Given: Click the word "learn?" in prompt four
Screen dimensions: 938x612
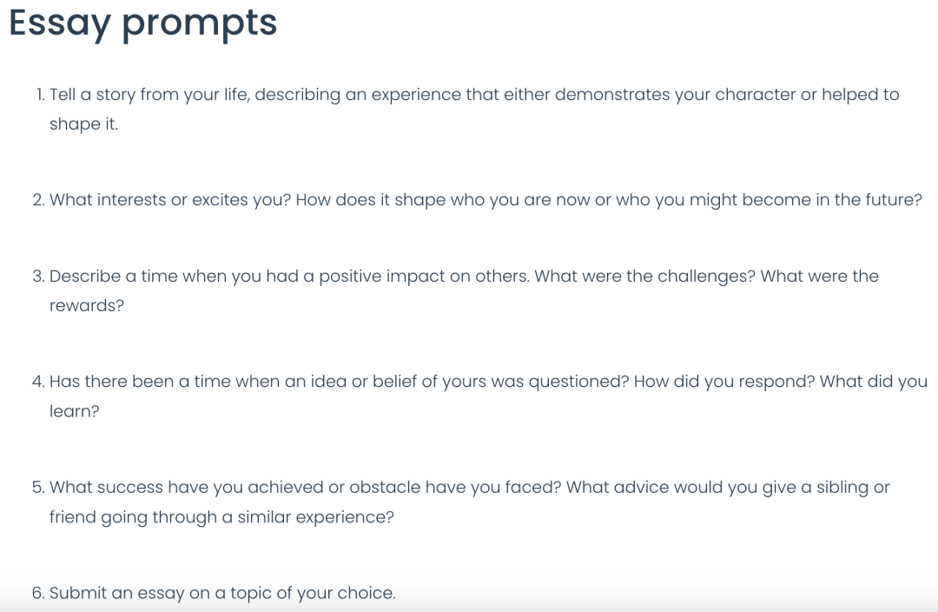Looking at the screenshot, I should (74, 411).
